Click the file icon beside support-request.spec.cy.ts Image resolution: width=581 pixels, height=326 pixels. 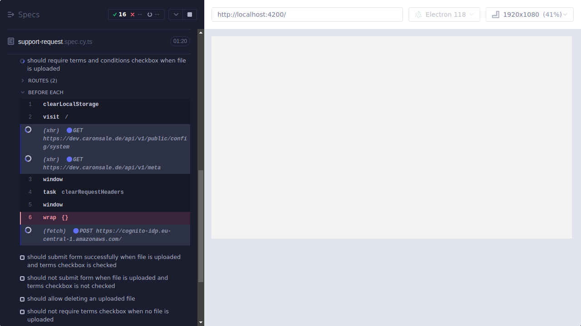click(x=10, y=41)
